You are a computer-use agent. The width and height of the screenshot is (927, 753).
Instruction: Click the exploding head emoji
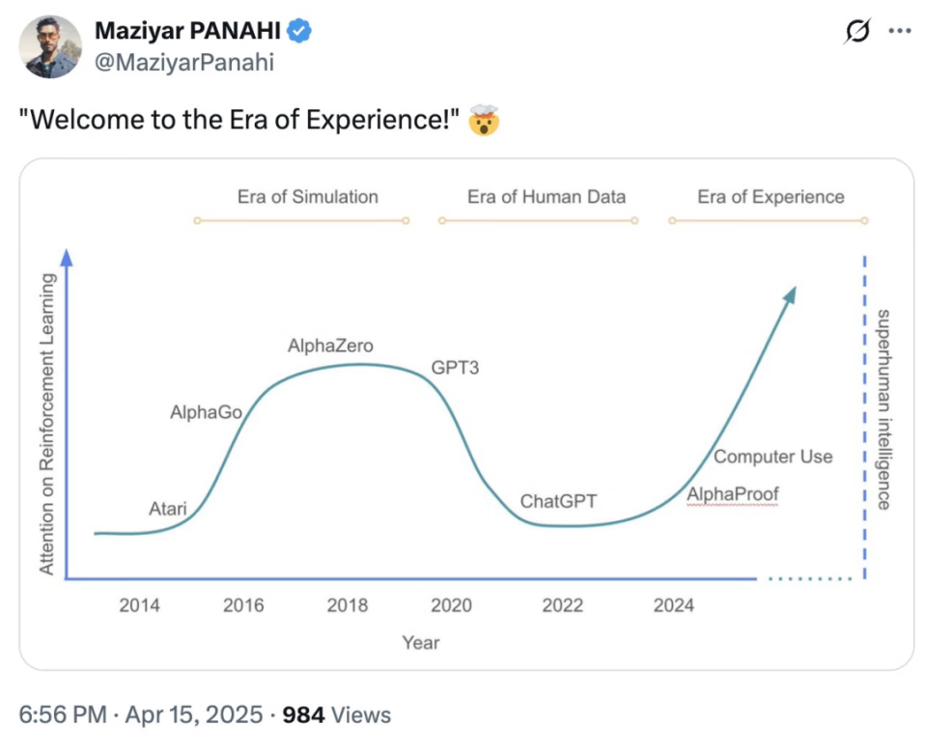(x=484, y=120)
